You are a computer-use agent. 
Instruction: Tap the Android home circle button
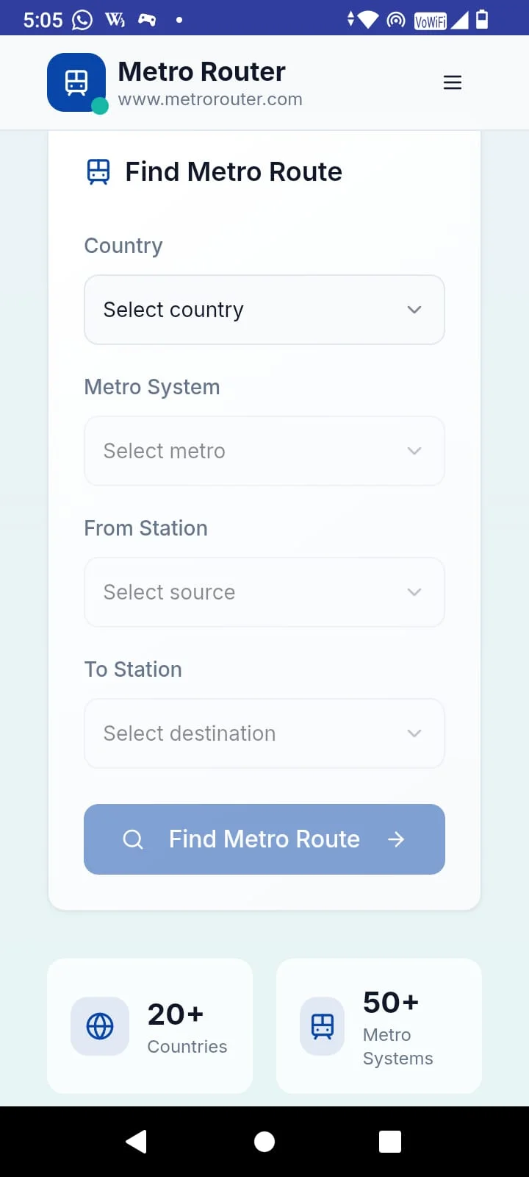[x=264, y=1142]
